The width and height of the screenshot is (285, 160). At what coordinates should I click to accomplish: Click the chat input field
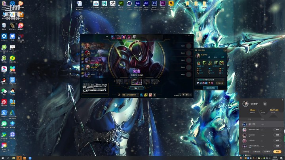(x=95, y=95)
